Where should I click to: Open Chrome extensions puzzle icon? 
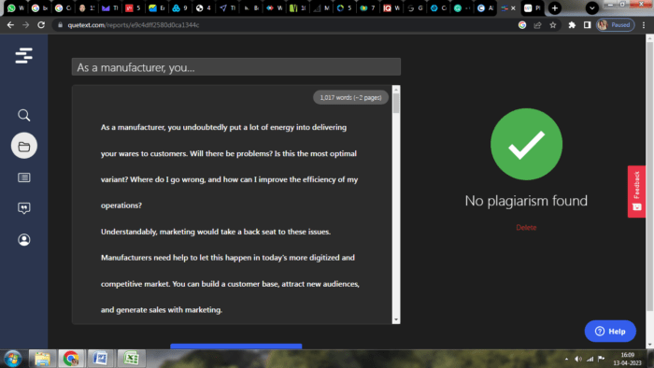[572, 25]
